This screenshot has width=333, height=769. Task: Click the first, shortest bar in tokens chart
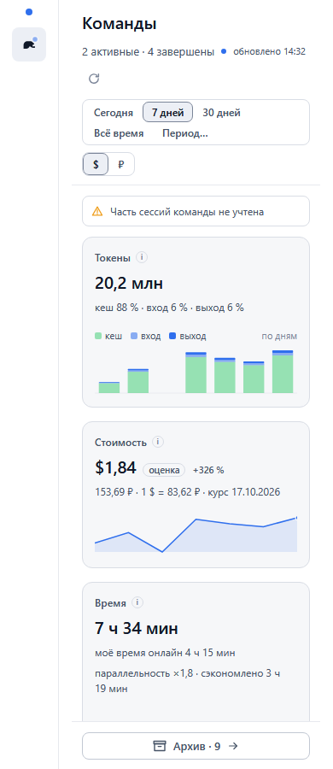[x=109, y=387]
